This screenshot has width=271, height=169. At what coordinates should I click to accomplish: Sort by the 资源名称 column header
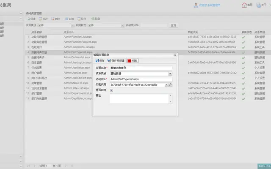tap(36, 32)
